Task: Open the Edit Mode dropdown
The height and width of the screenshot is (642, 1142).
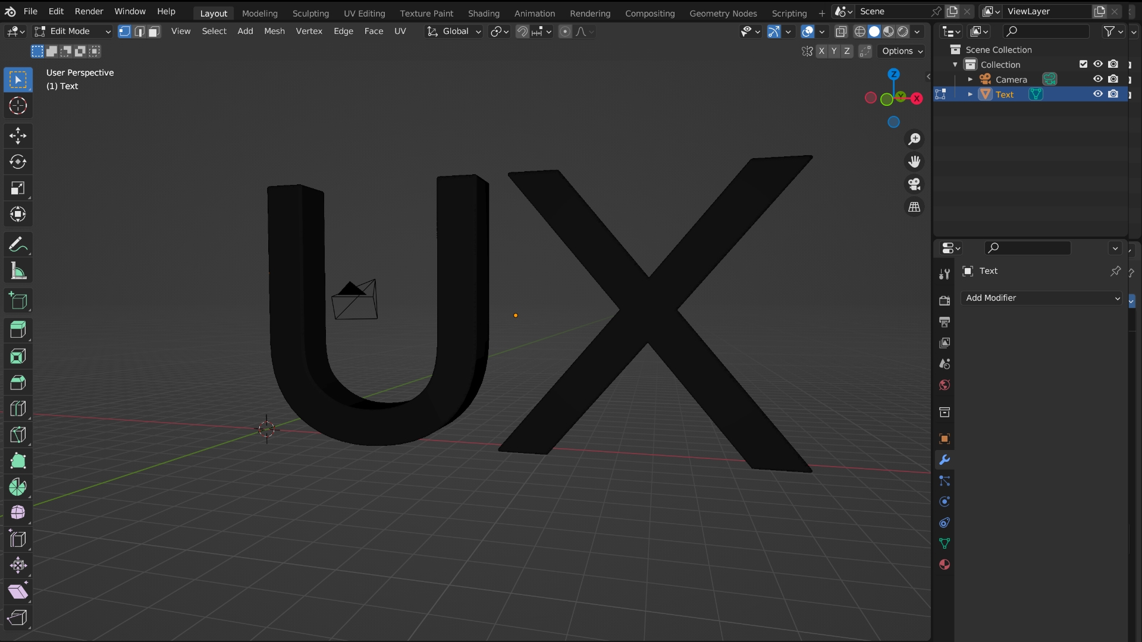Action: [x=73, y=32]
